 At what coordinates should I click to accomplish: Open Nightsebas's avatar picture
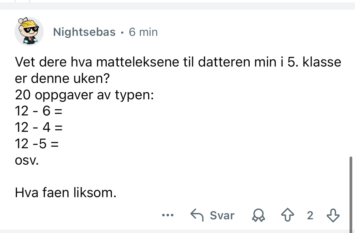29,31
